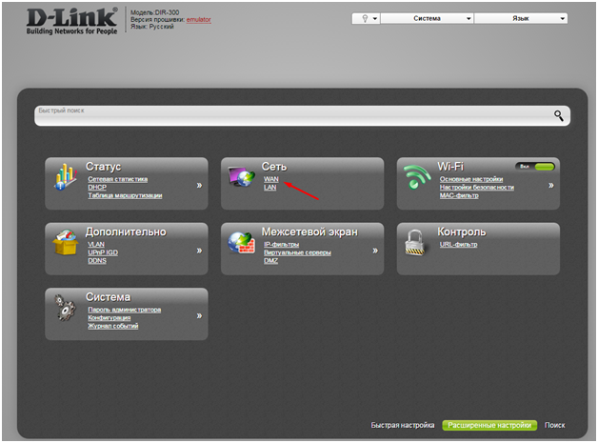Open the MAC-фильтр link under Wi-Fi
Image resolution: width=598 pixels, height=443 pixels.
pyautogui.click(x=461, y=195)
